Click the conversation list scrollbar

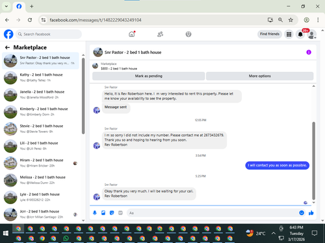pos(83,96)
